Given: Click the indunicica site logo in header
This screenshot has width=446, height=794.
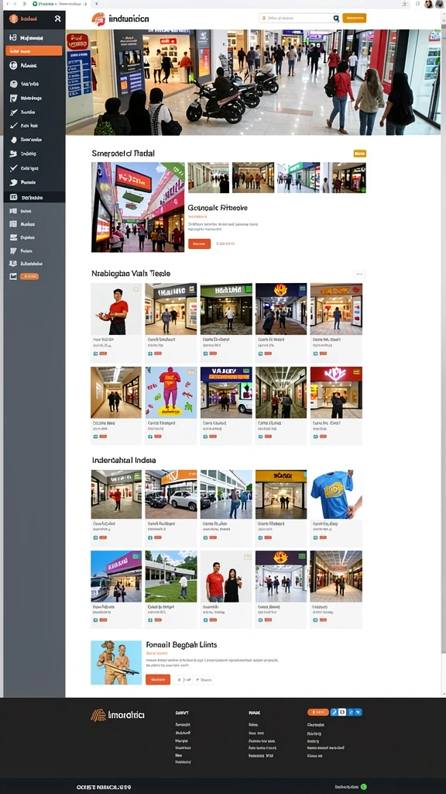Looking at the screenshot, I should click(120, 19).
